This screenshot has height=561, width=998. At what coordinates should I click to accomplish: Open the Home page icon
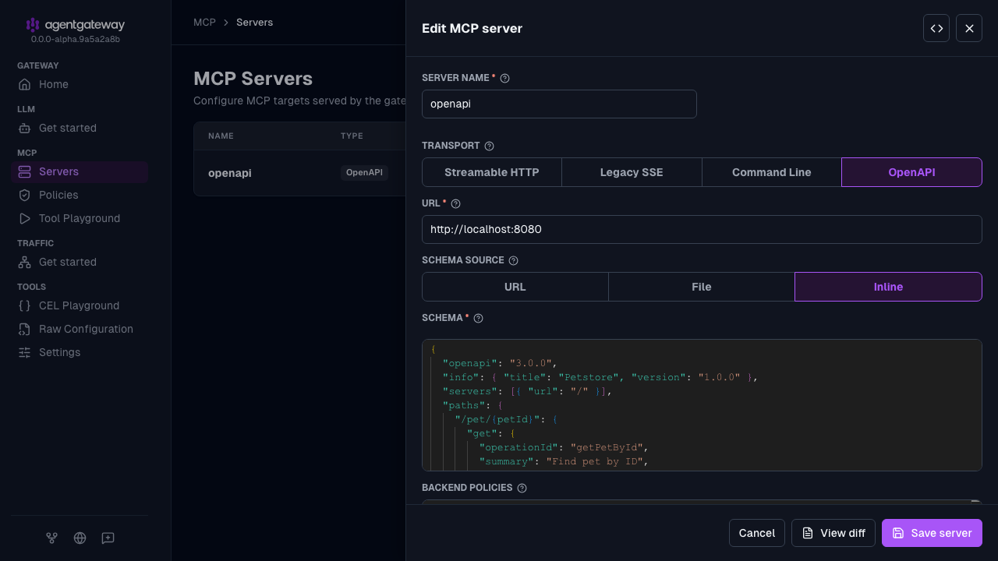[x=25, y=84]
